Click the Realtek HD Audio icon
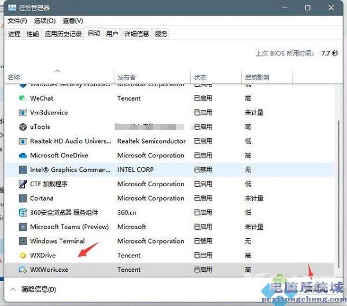 coord(23,141)
